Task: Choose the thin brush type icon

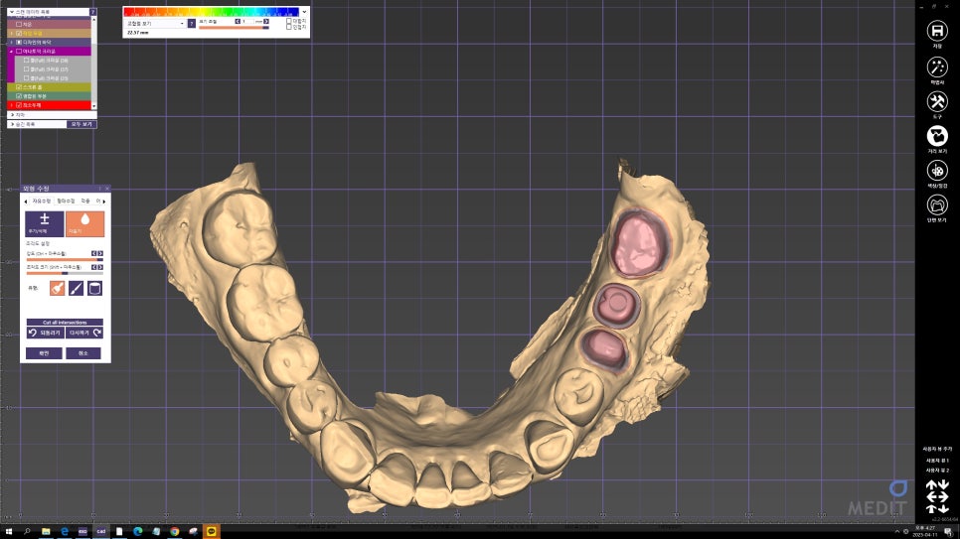Action: tap(76, 289)
